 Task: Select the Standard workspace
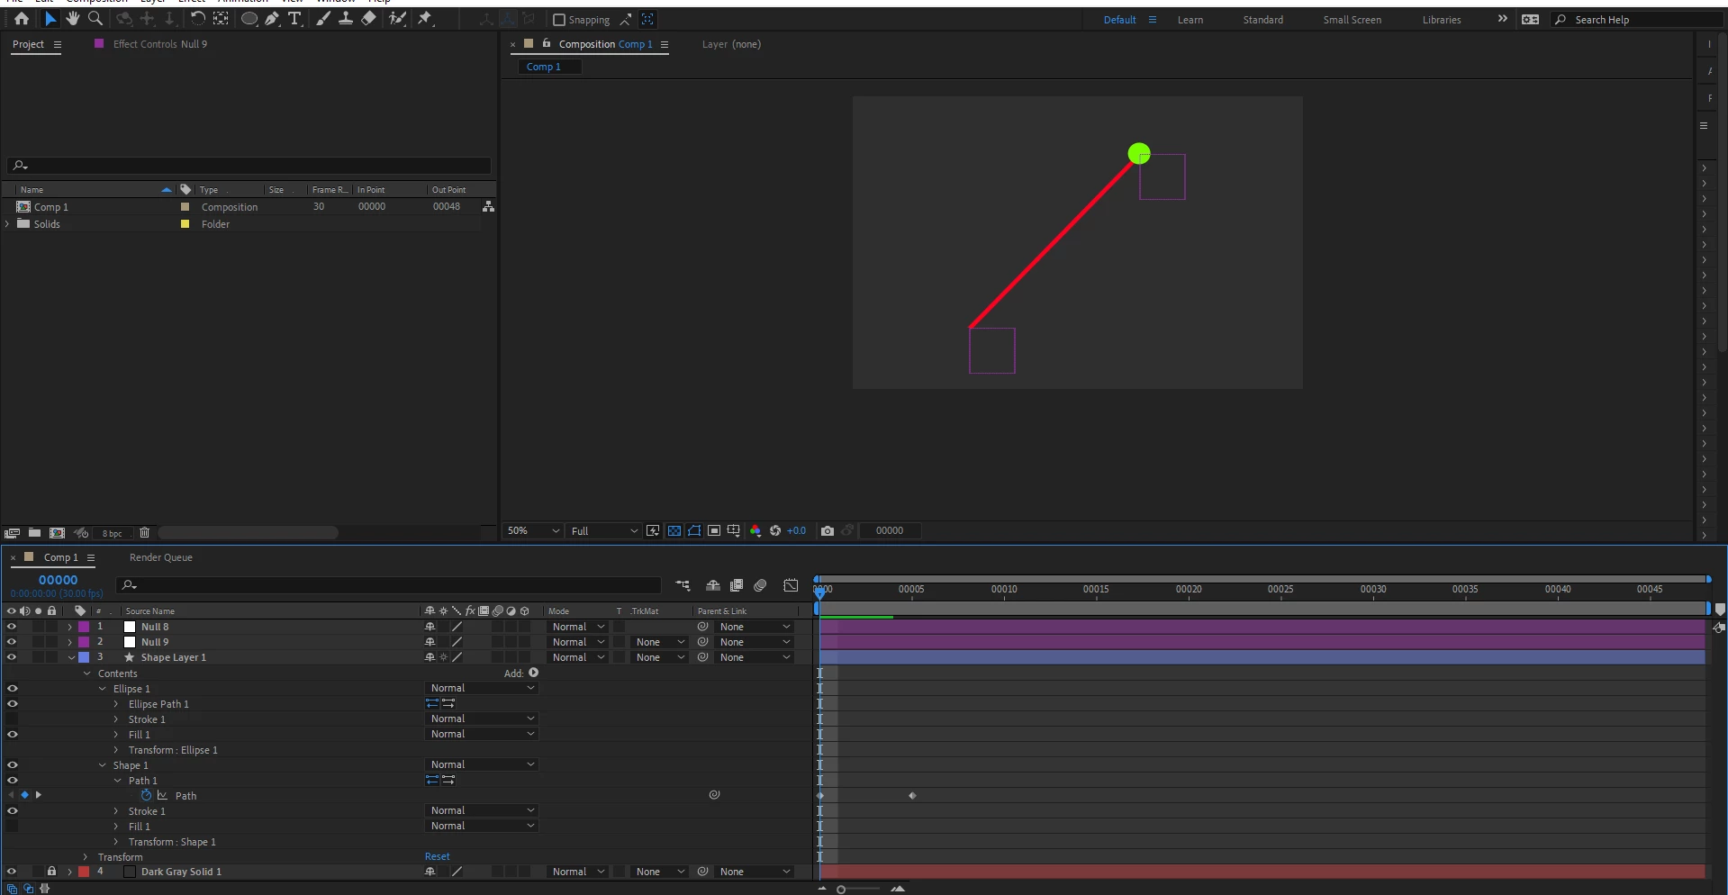pos(1263,20)
